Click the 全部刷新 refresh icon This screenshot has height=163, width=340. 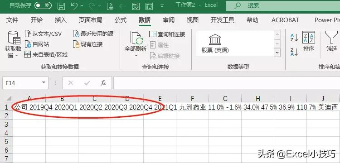tap(136, 38)
